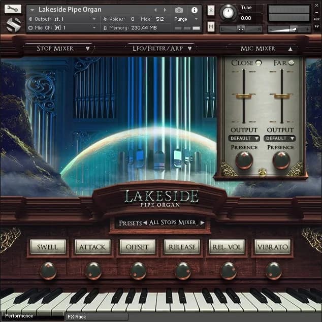Select previous preset with left arrow
The height and width of the screenshot is (322, 322).
(145, 222)
